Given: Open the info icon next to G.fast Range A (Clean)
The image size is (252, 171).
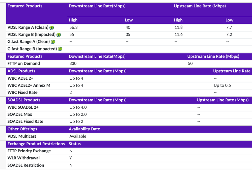Looking at the screenshot, I should tap(53, 42).
